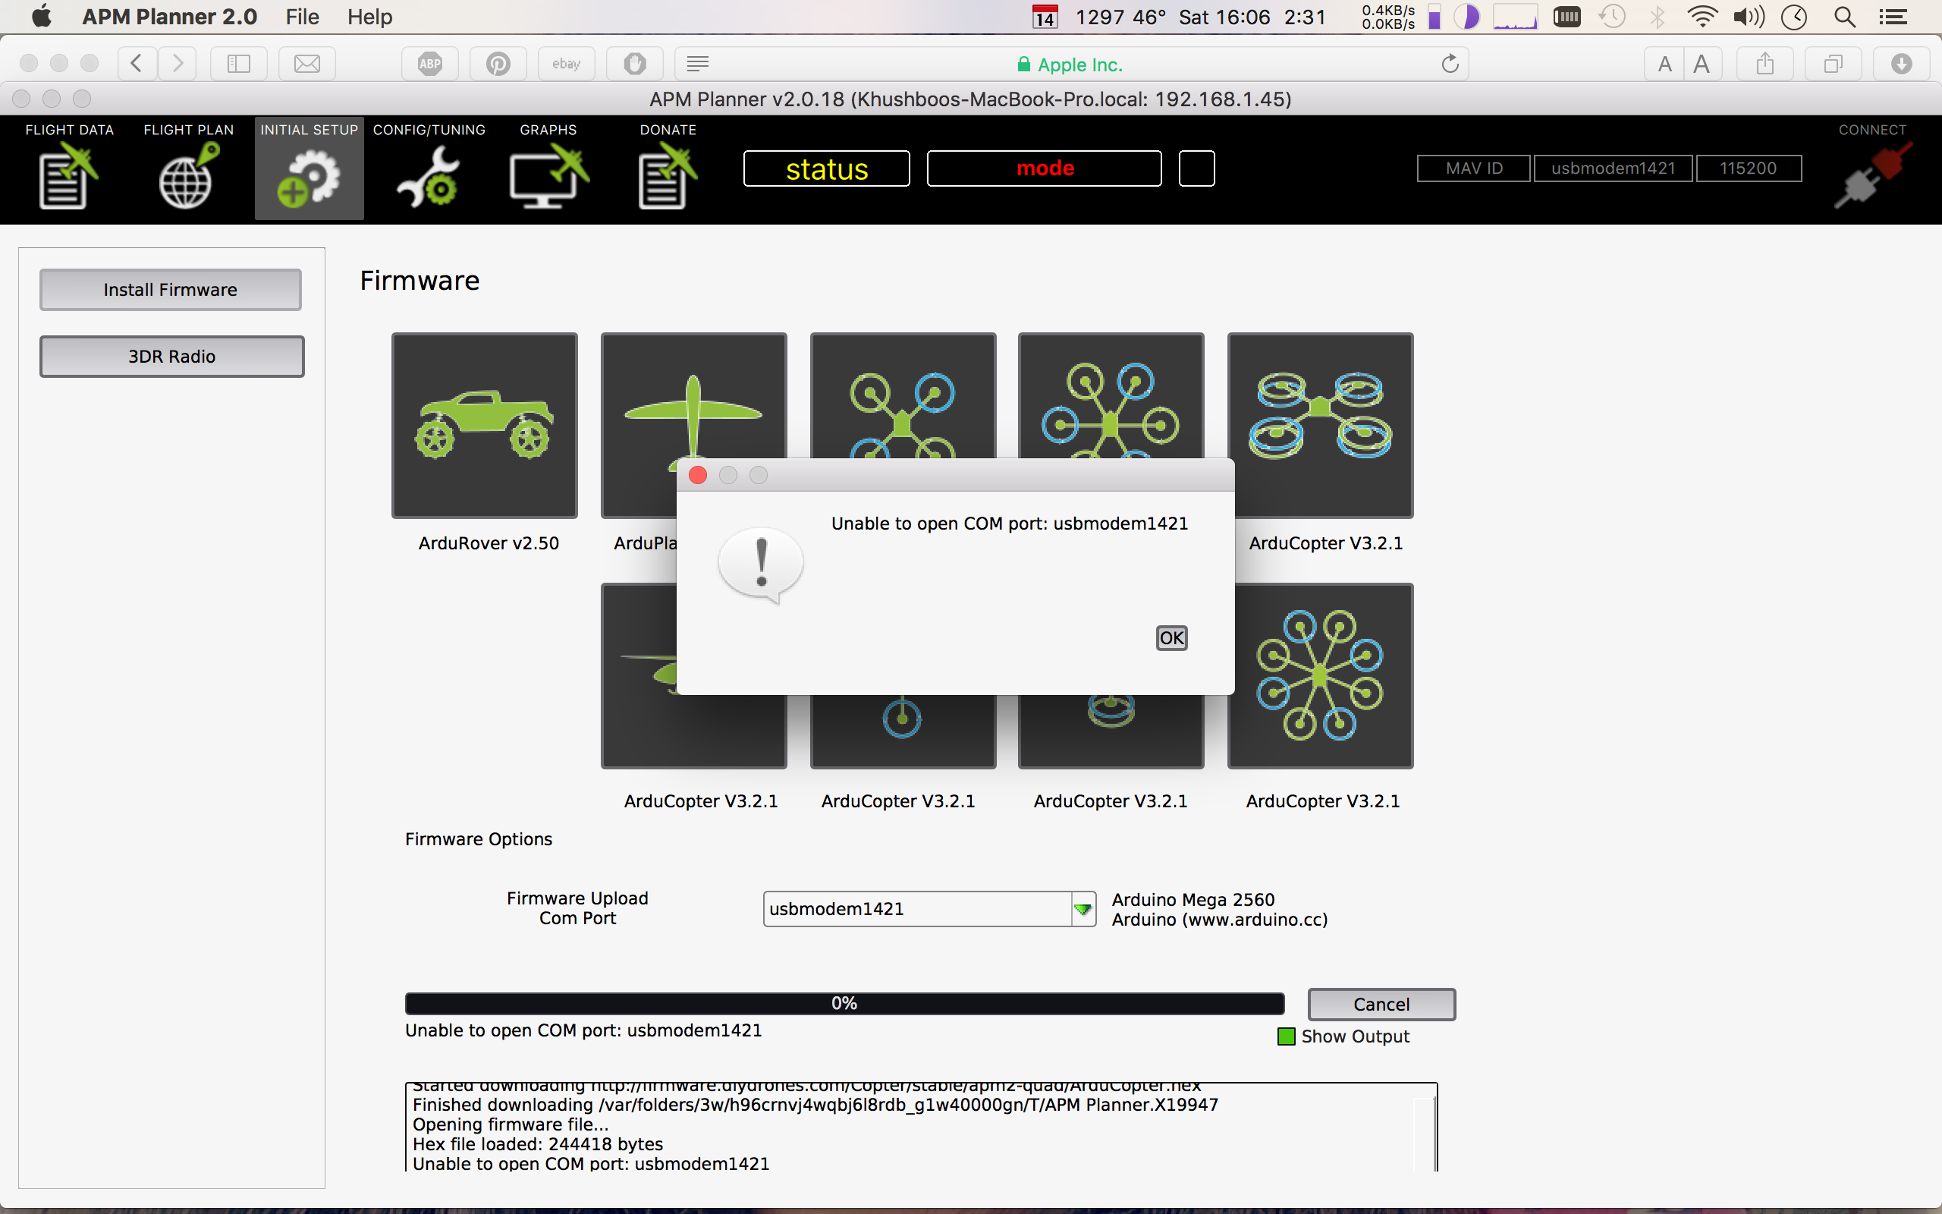Click the hand stop extension icon
Viewport: 1942px width, 1214px height.
point(635,64)
